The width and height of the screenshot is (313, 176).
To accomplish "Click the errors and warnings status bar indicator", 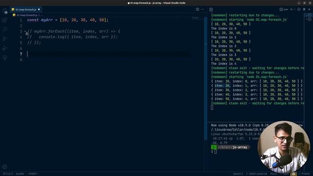I will (x=8, y=174).
